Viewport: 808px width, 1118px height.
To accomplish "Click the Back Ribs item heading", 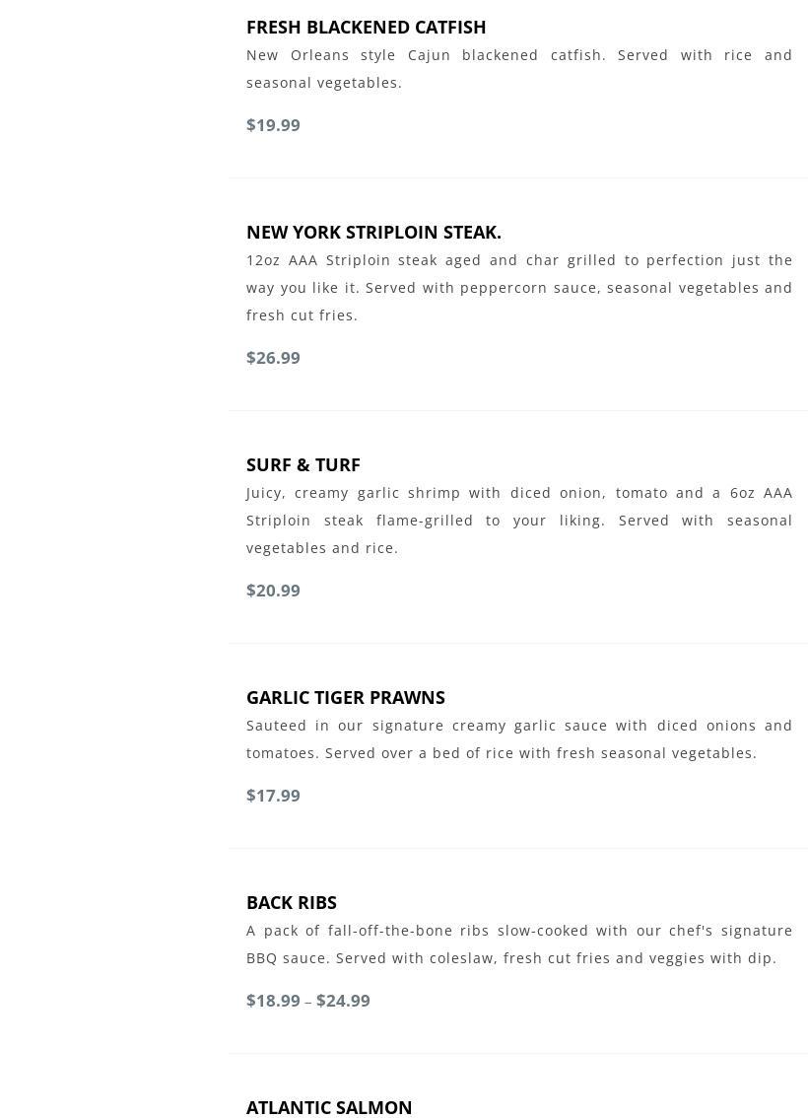I will [291, 902].
